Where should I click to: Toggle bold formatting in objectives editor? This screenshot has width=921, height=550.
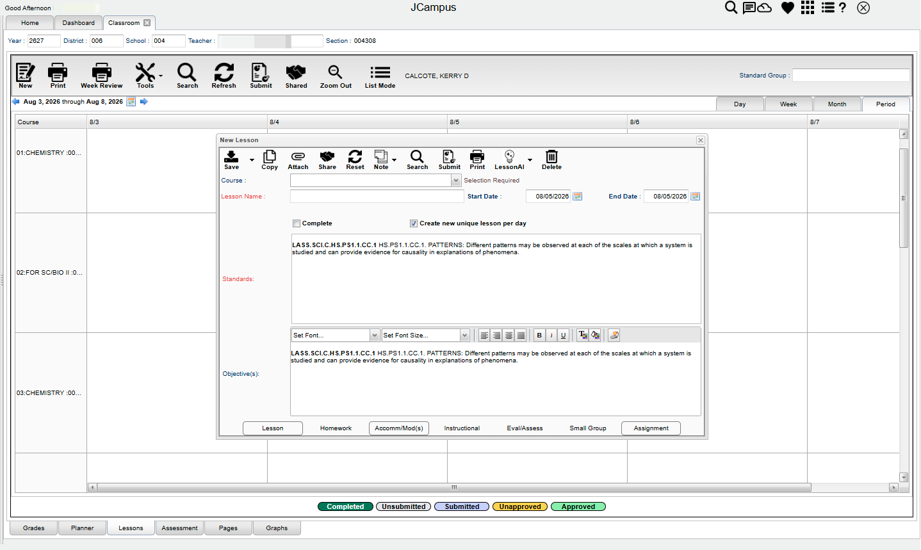[539, 336]
